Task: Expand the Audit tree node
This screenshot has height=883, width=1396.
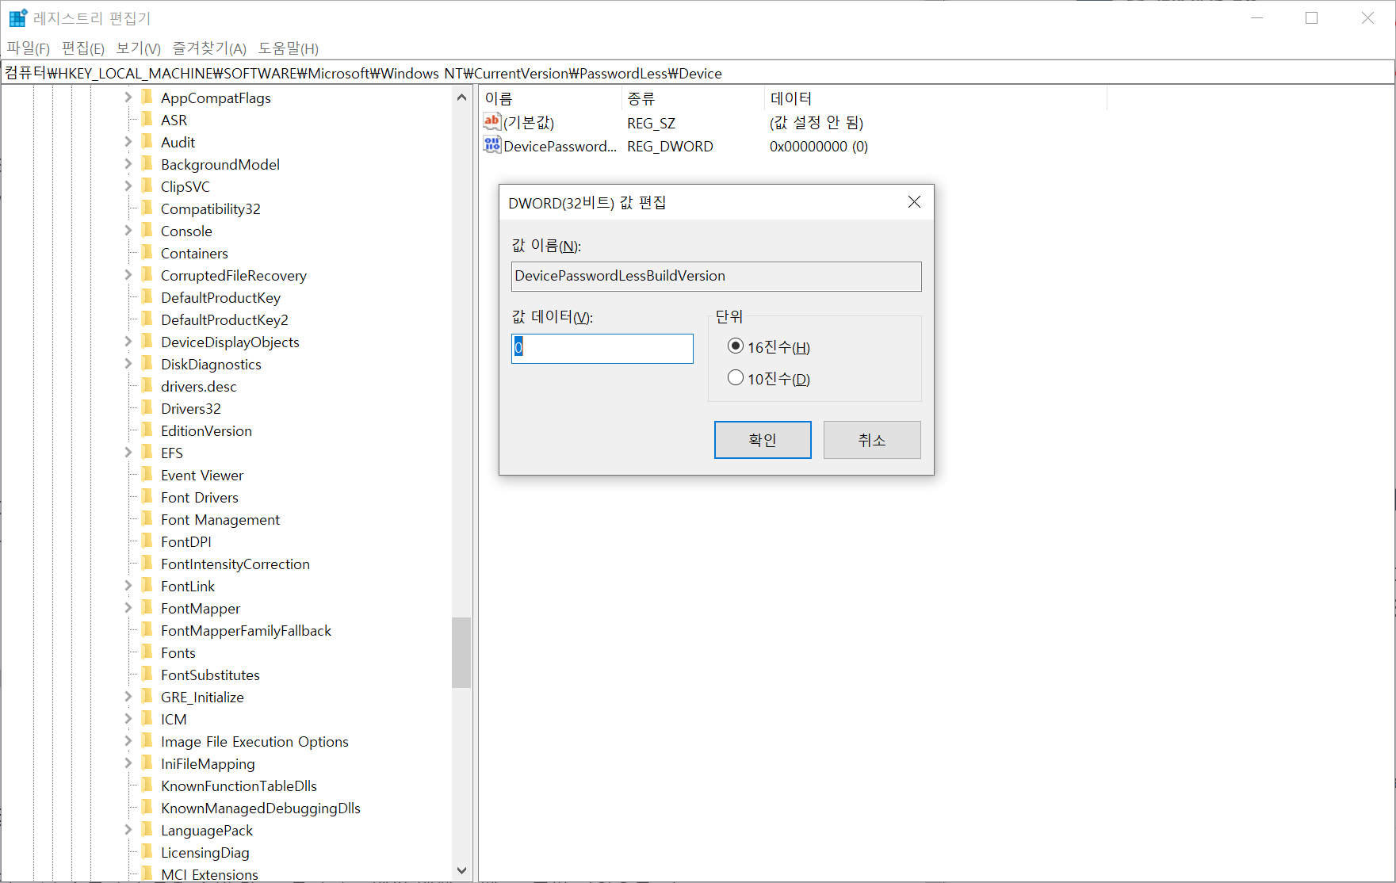Action: 128,142
